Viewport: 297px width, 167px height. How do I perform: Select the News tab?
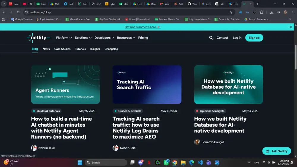pos(46,49)
